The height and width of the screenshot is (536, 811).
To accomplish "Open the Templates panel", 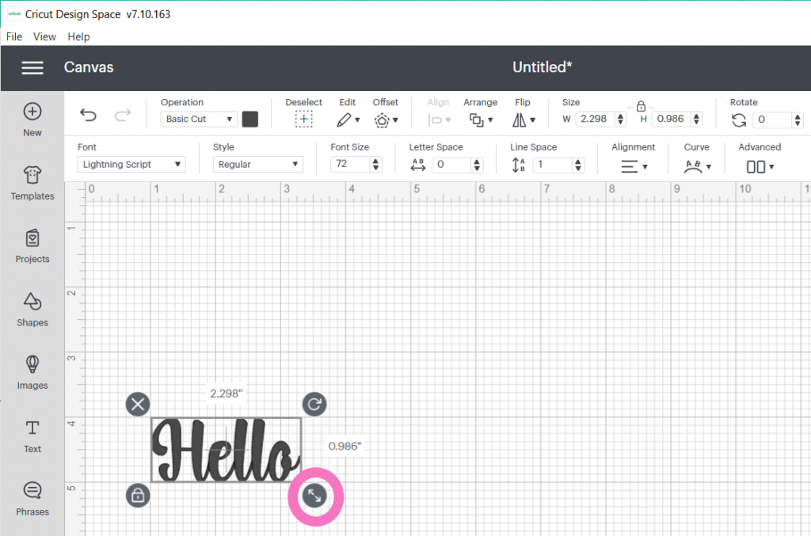I will coord(32,183).
